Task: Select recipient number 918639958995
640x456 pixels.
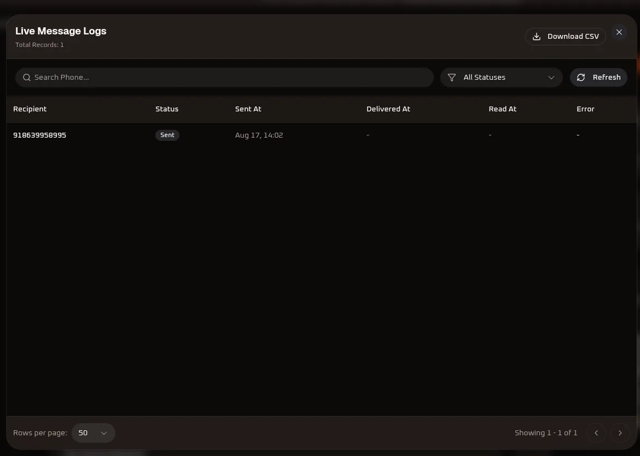Action: coord(39,135)
